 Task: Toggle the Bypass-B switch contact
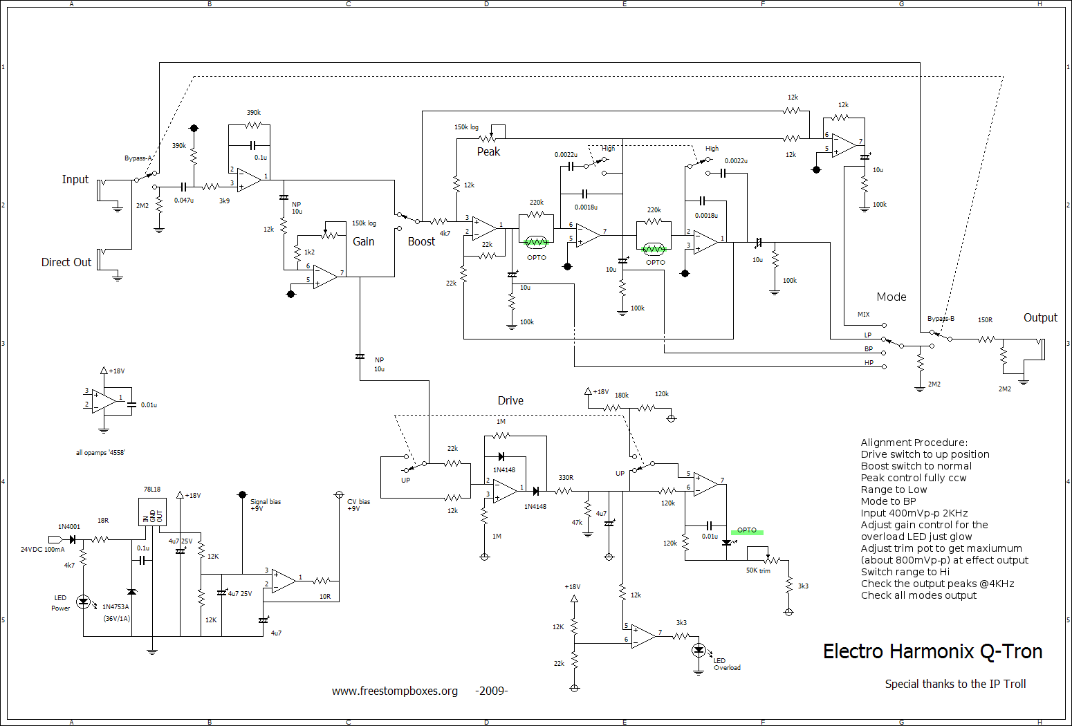(x=940, y=336)
